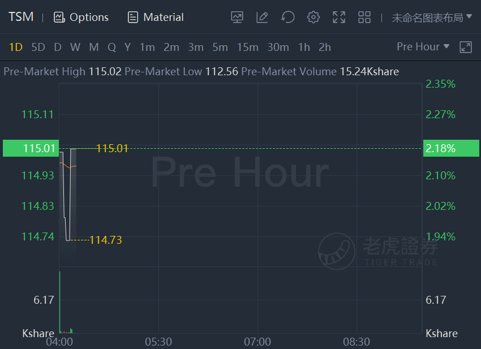
Task: Select the 2h interval
Action: [325, 47]
